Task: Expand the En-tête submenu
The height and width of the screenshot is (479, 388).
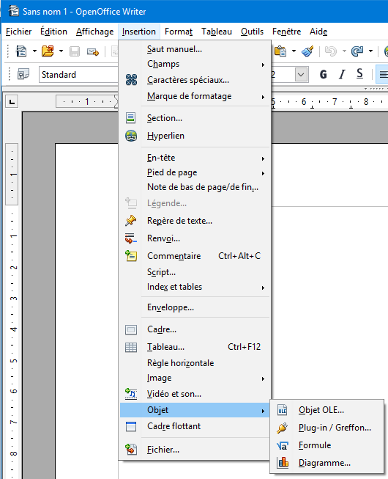Action: [x=263, y=158]
